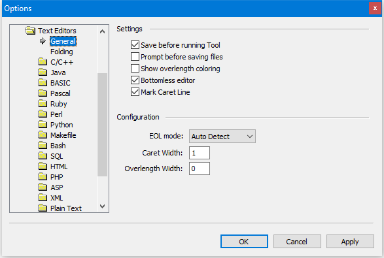Click the Apply button
This screenshot has height=258, width=384.
click(350, 242)
